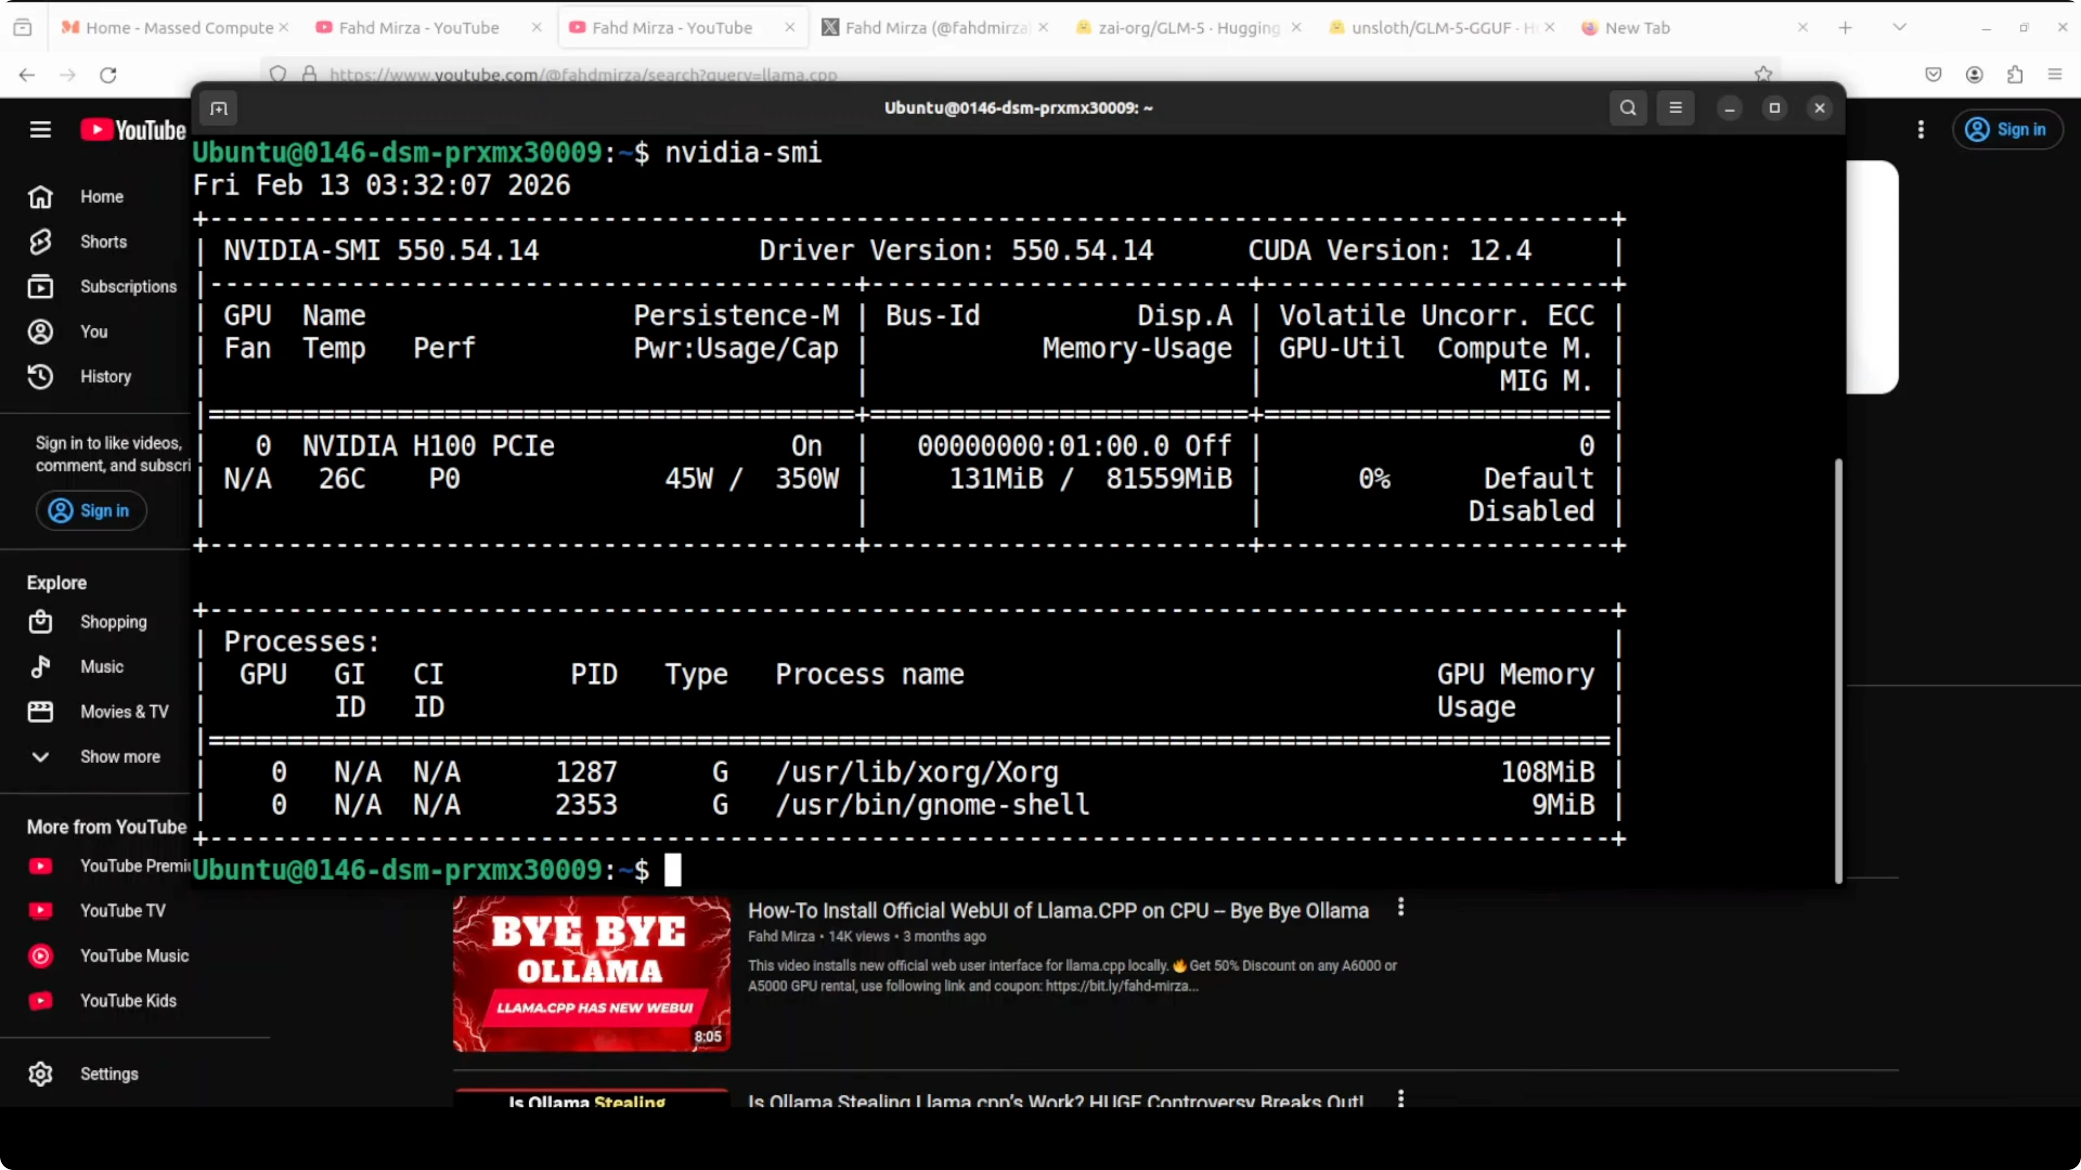Open a new browser tab with plus button
This screenshot has height=1170, width=2081.
click(1845, 28)
